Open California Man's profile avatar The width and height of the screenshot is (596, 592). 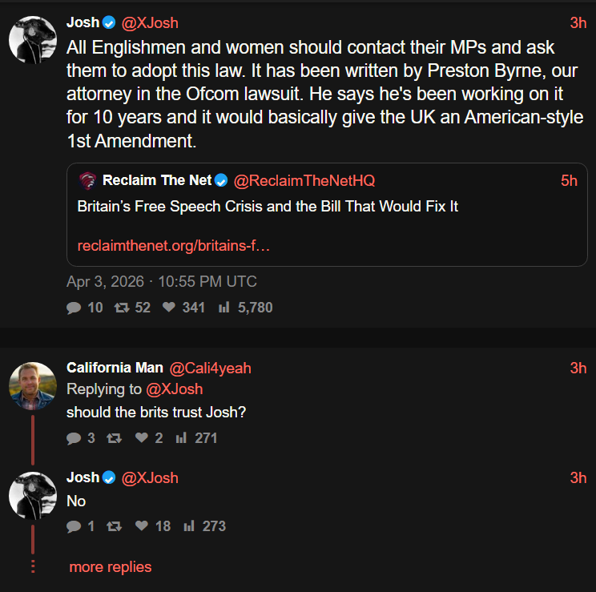pyautogui.click(x=32, y=385)
